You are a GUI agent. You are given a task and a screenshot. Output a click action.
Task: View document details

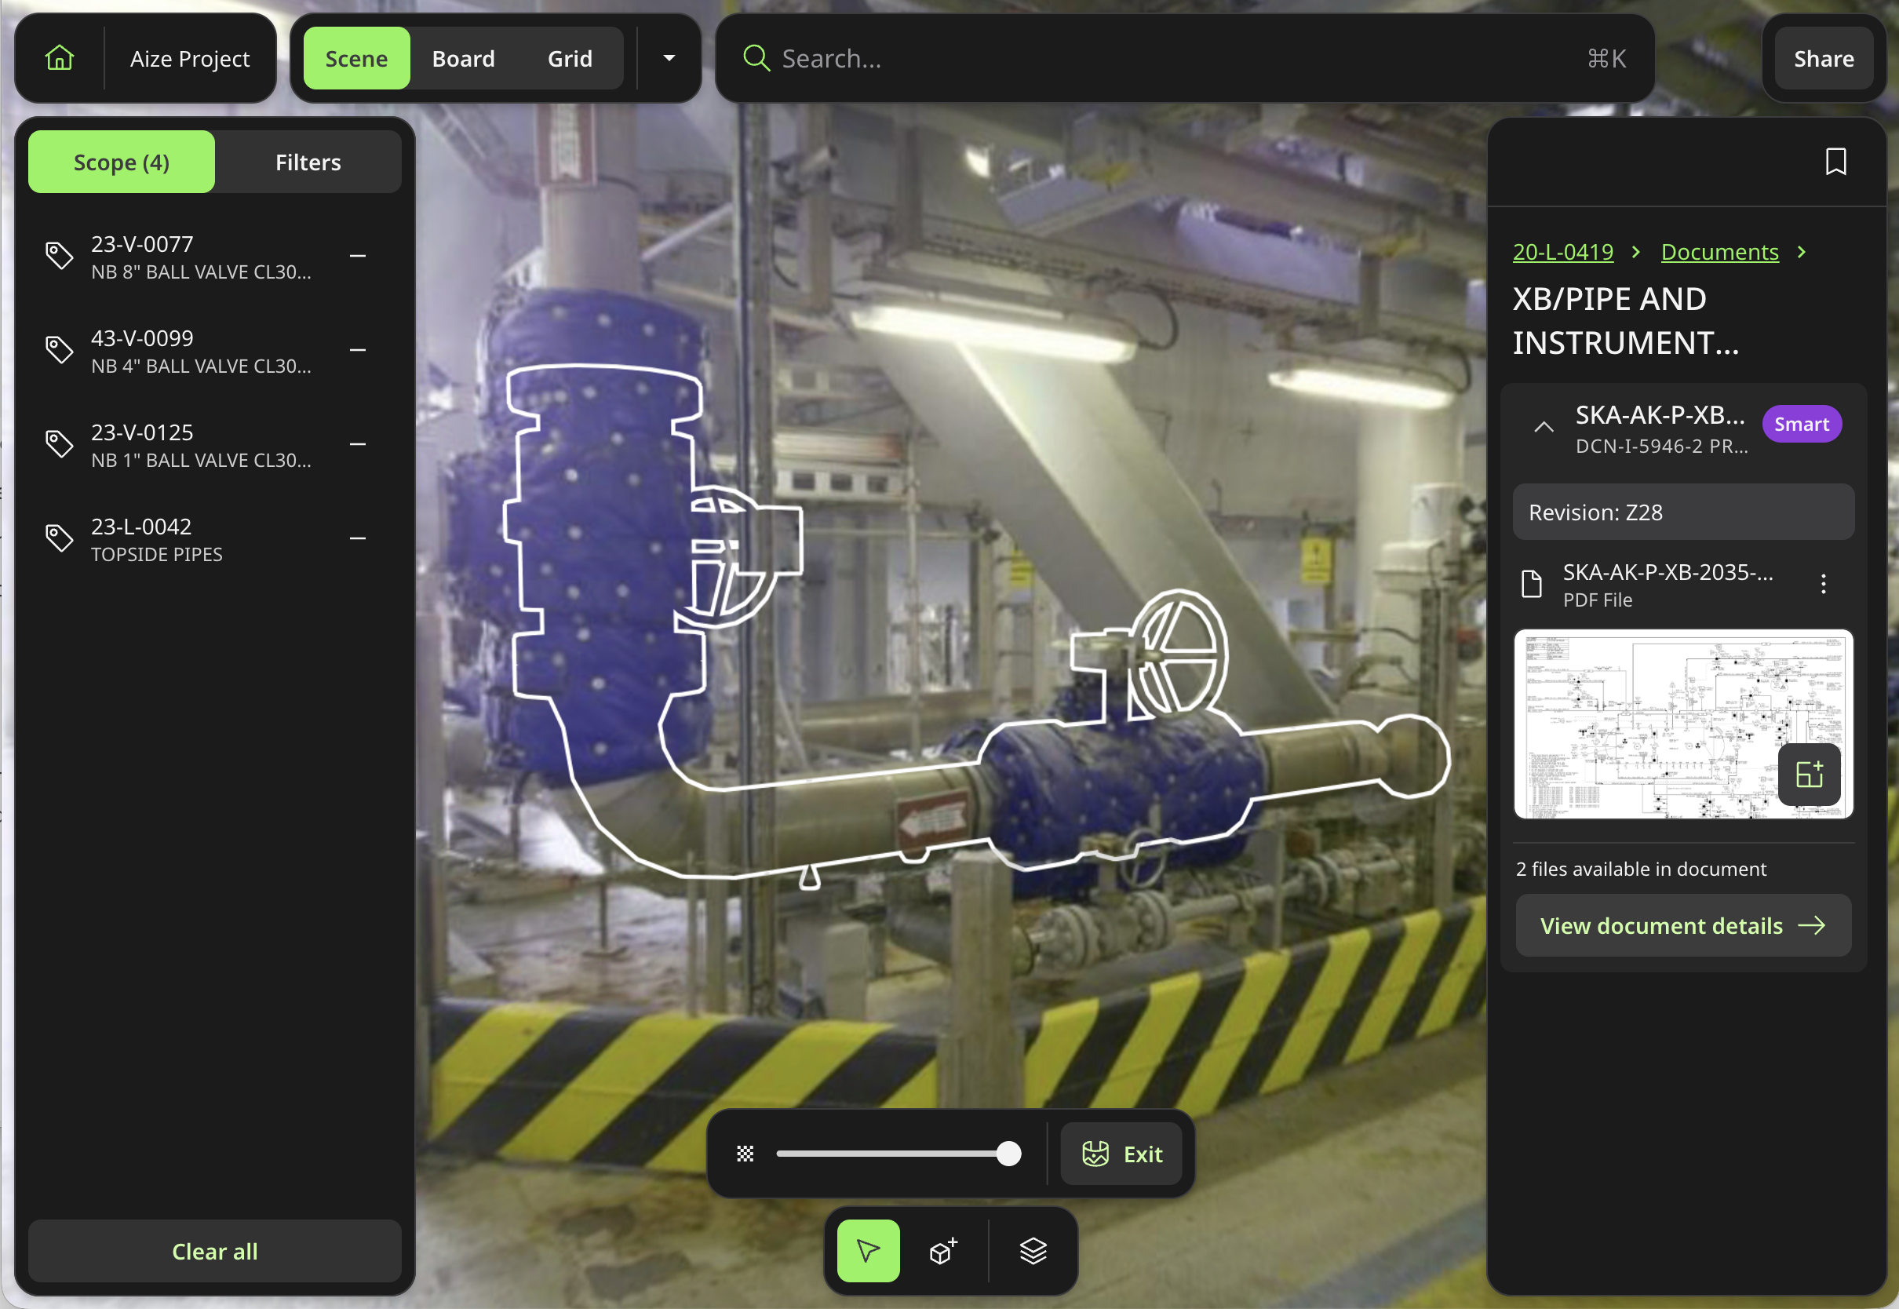tap(1683, 925)
